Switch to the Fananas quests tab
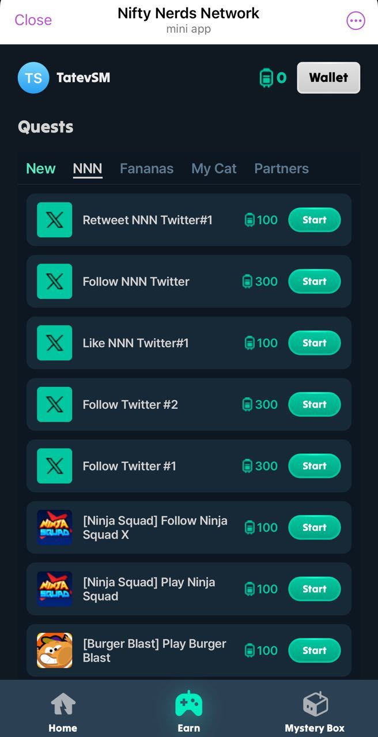Image resolution: width=378 pixels, height=737 pixels. coord(146,168)
